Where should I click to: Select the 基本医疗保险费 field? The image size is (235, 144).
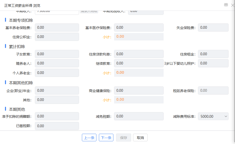[x=139, y=27]
